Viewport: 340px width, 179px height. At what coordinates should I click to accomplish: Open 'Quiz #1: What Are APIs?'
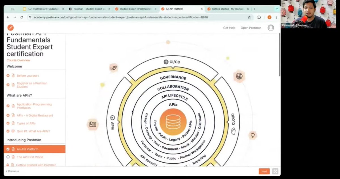point(33,131)
